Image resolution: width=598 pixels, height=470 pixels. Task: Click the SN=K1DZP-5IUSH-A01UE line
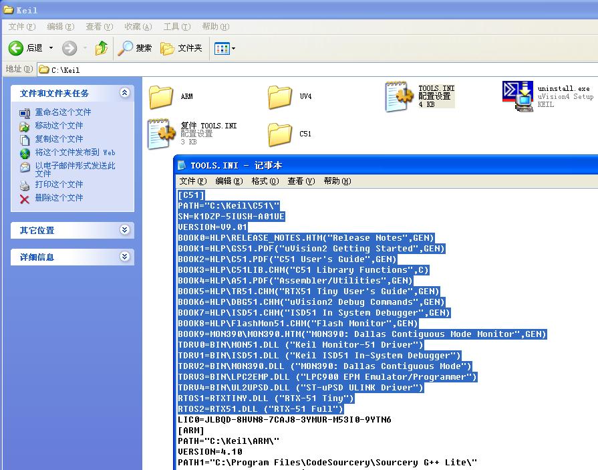tap(231, 217)
